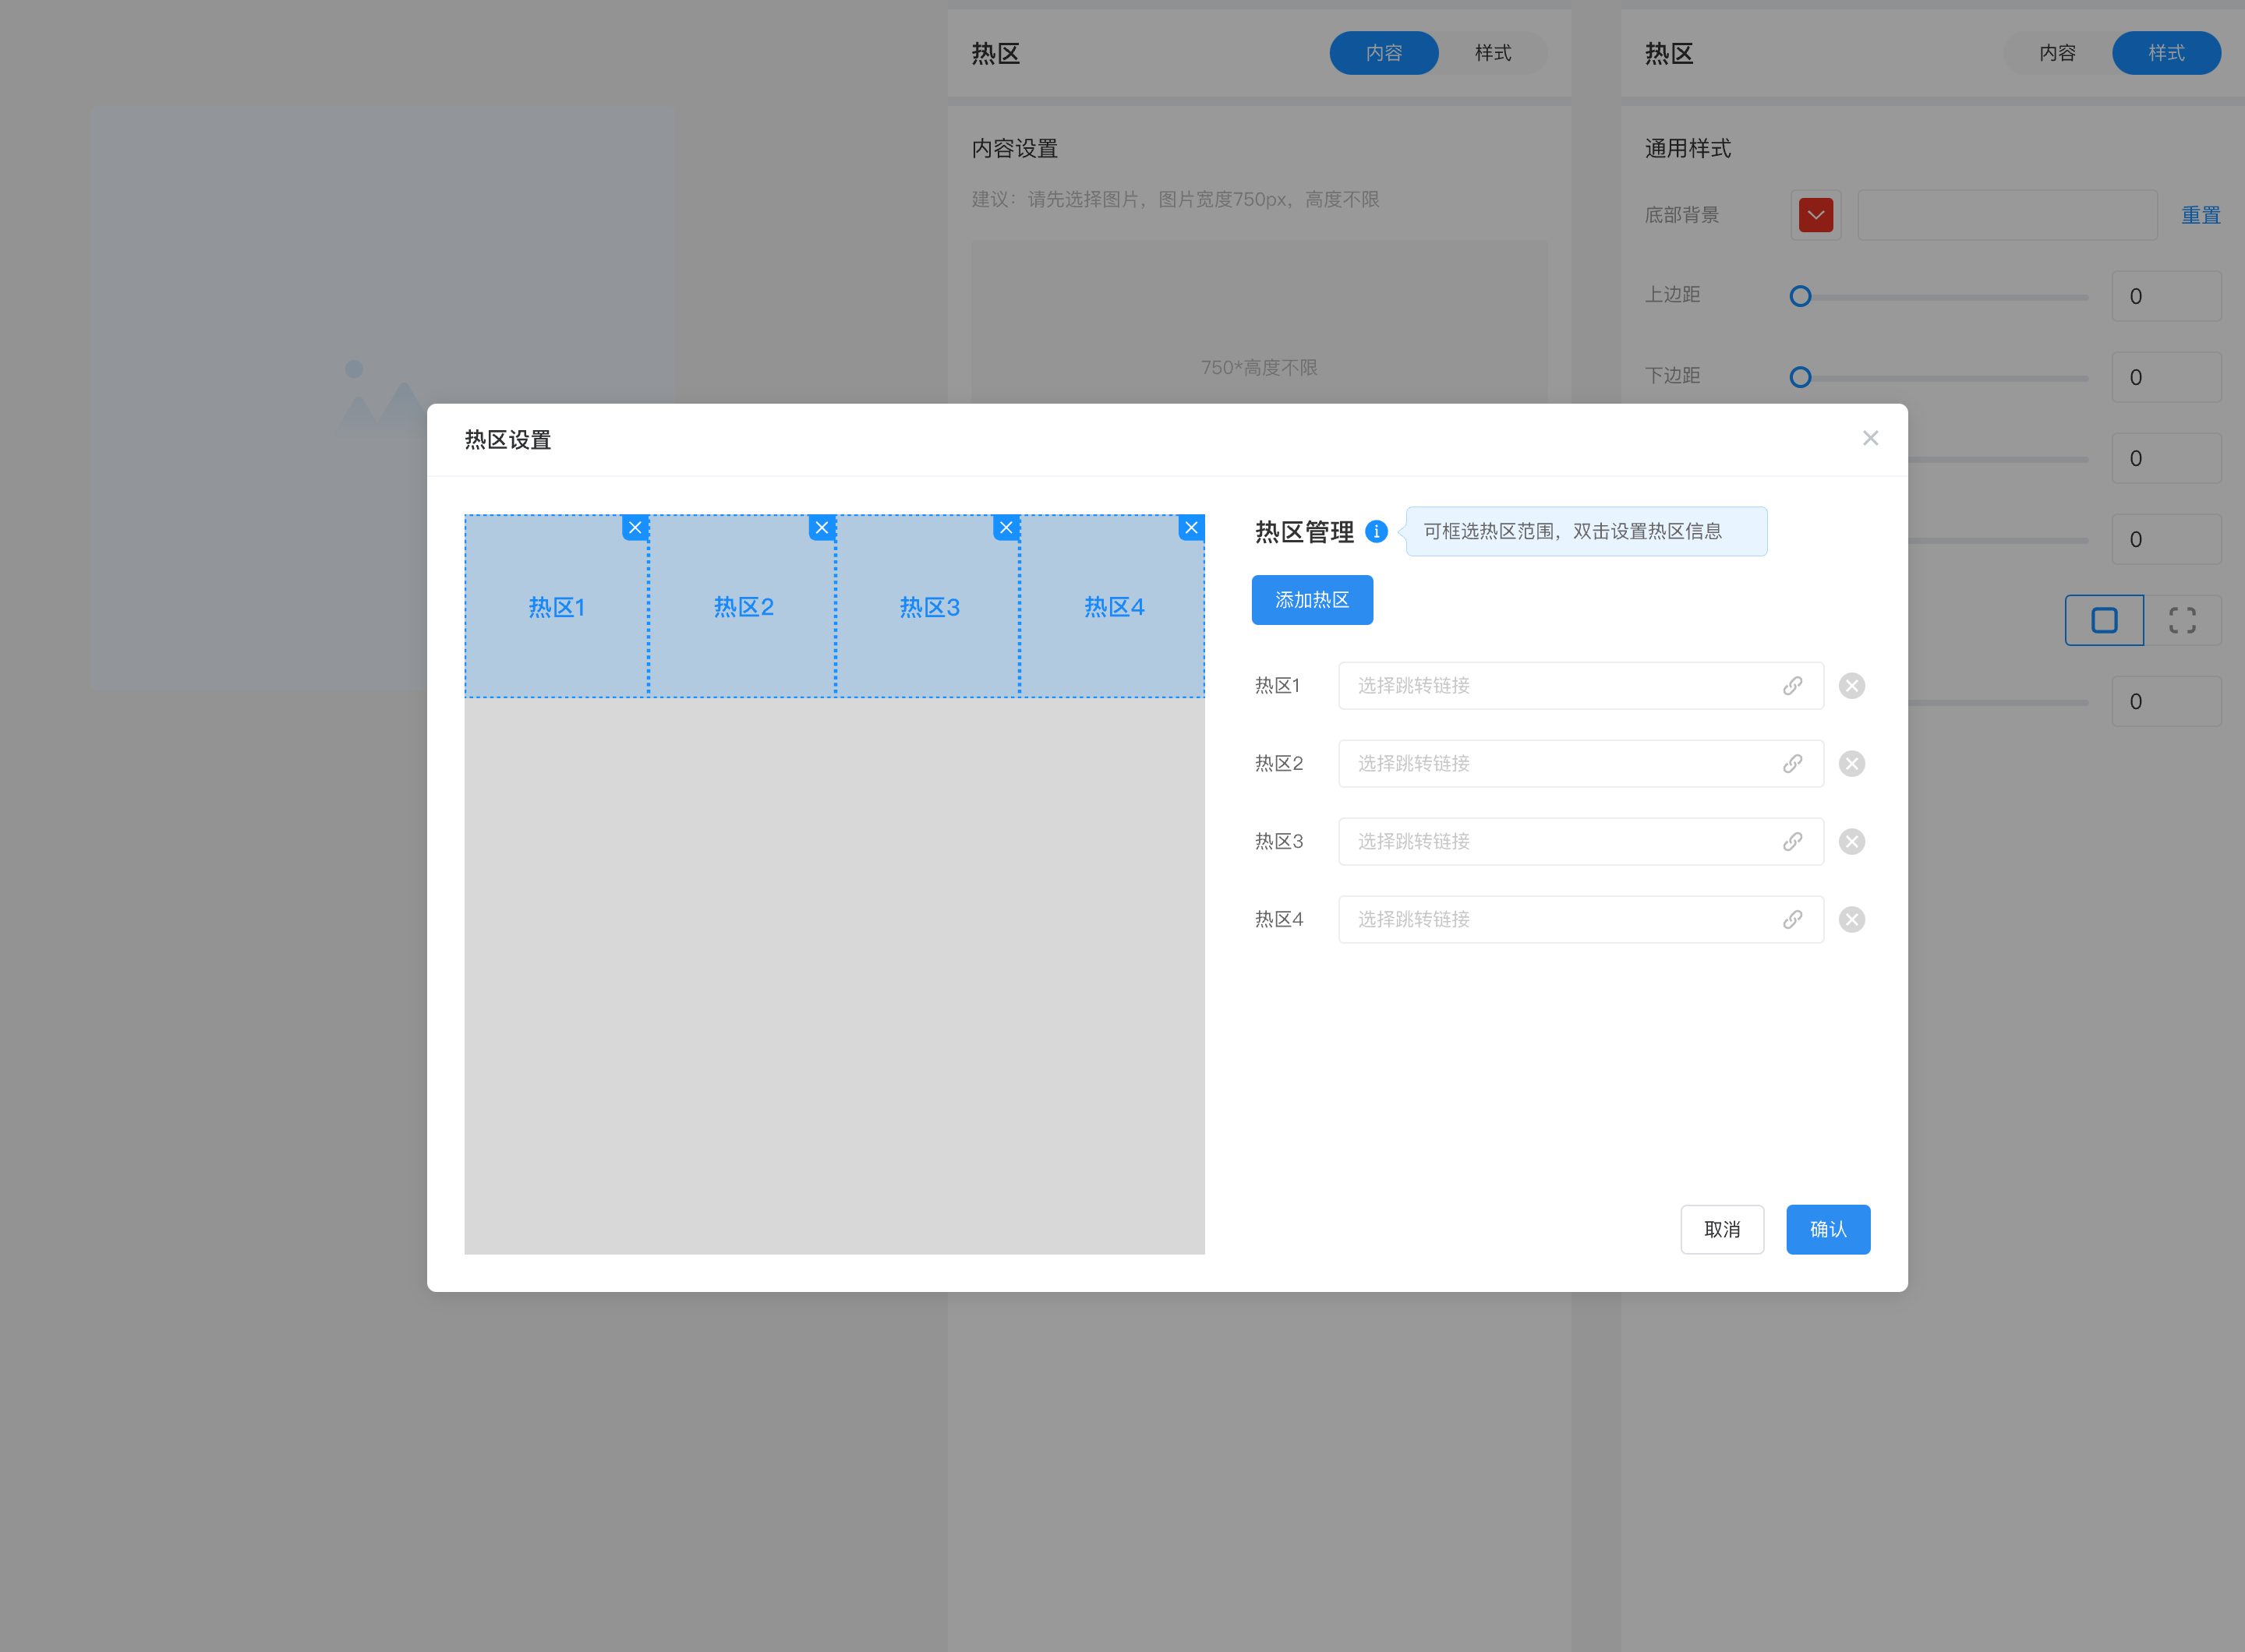Remove 热区4 box with its corner X
Image resolution: width=2245 pixels, height=1652 pixels.
click(x=1190, y=528)
